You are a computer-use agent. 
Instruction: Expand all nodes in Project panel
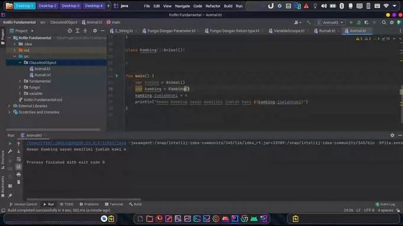click(77, 31)
